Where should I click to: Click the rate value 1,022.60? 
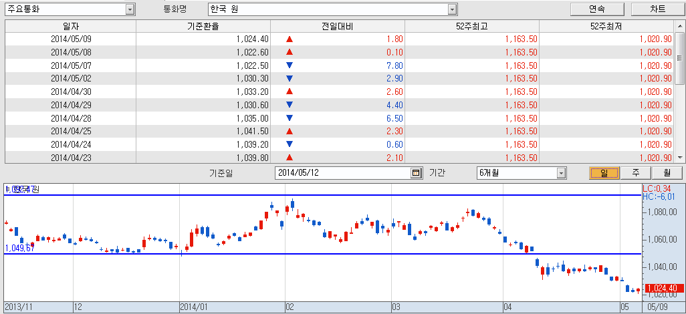point(253,52)
